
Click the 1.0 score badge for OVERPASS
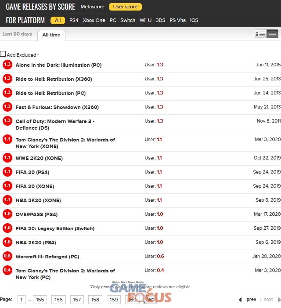point(7,214)
